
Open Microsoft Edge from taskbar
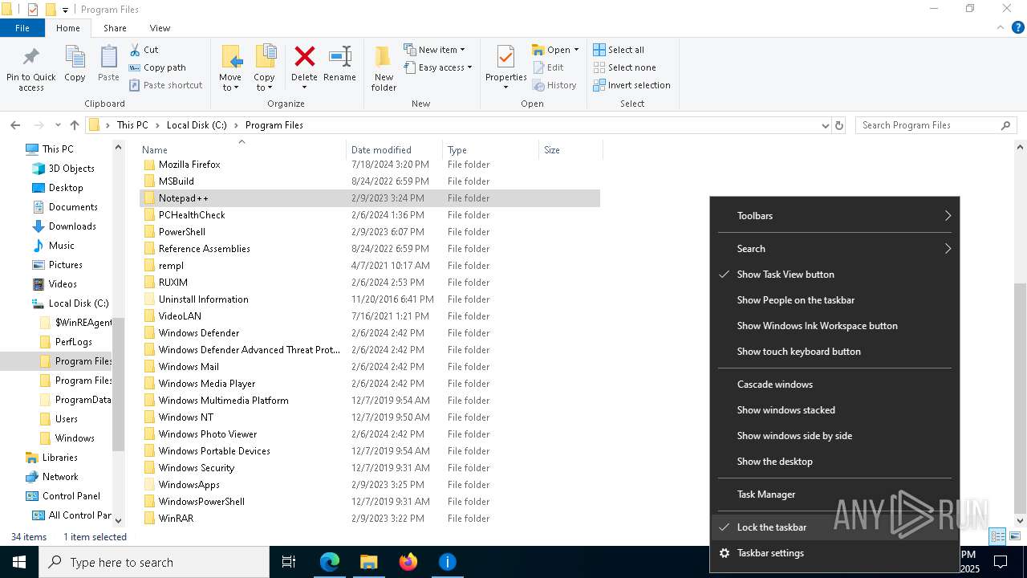pos(330,562)
